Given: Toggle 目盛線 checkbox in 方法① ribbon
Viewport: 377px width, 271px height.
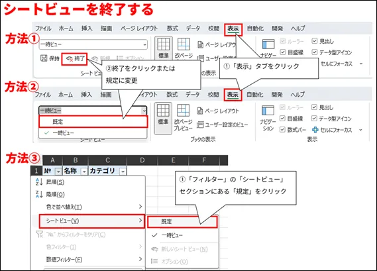Looking at the screenshot, I should tap(283, 52).
